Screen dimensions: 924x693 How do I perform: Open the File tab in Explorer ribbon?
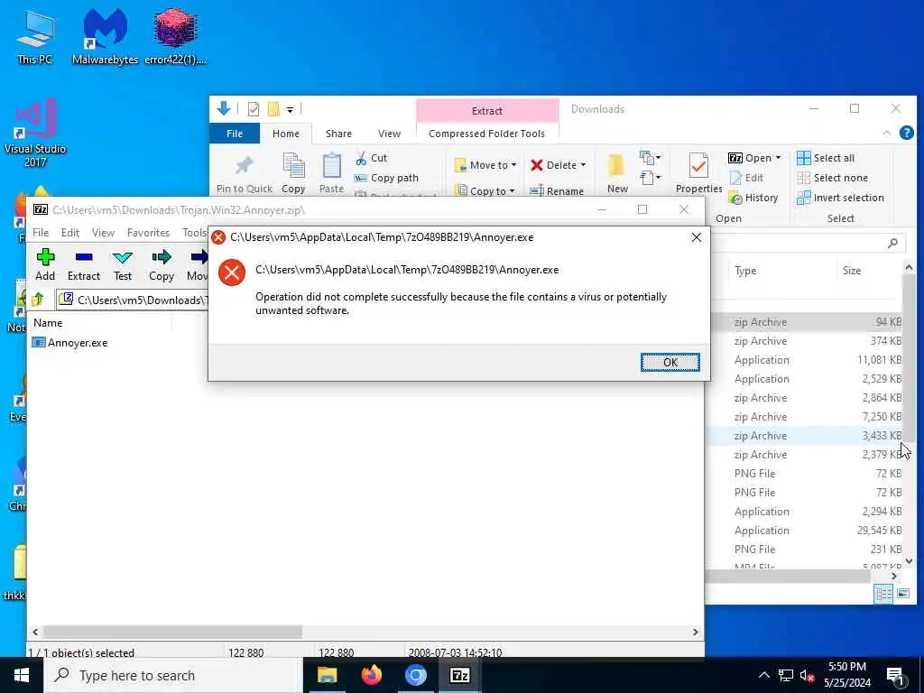pos(235,134)
